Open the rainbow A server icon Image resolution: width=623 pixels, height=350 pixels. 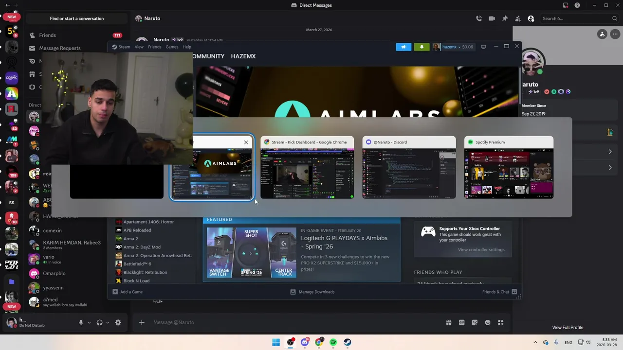(x=12, y=93)
